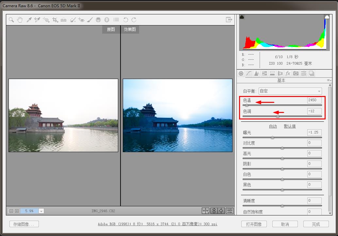This screenshot has height=236, width=338.
Task: Focus the 色温 value field showing 2450
Action: pos(314,100)
